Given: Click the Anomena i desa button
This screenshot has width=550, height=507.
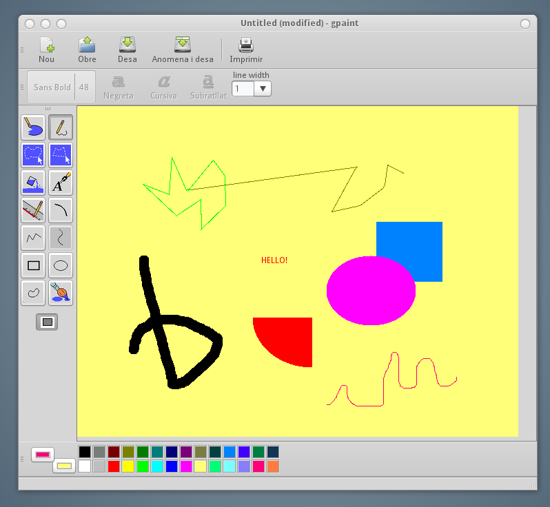Looking at the screenshot, I should 183,50.
